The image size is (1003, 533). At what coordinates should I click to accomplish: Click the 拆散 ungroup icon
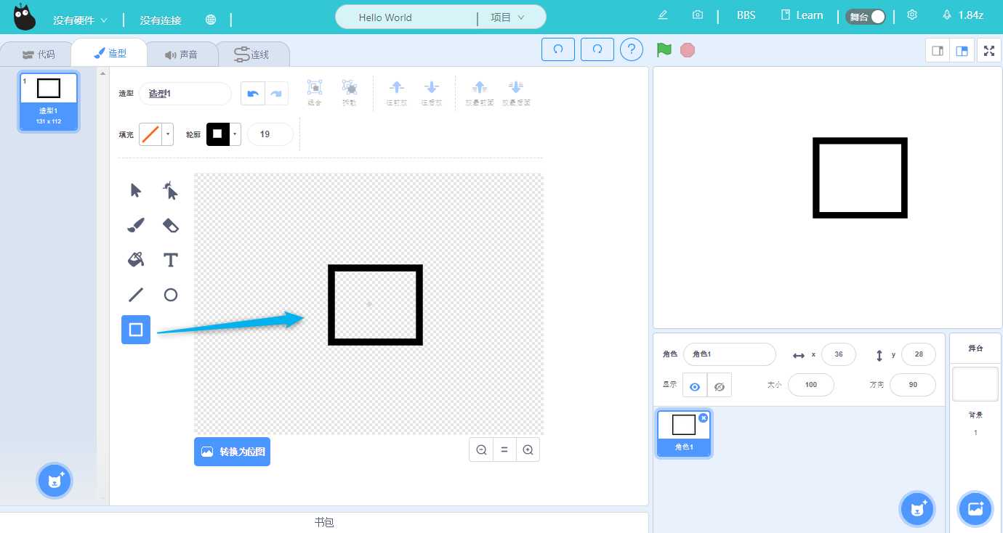[350, 93]
